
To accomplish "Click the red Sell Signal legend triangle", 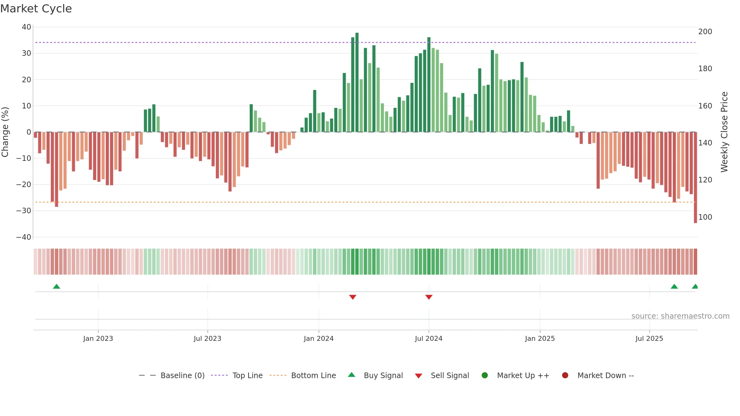I will [418, 376].
